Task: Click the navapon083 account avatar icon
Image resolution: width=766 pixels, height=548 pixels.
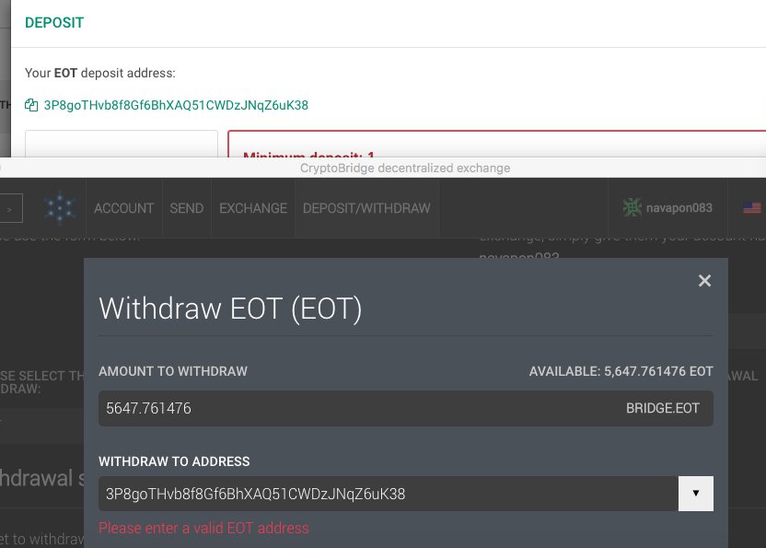Action: coord(633,208)
